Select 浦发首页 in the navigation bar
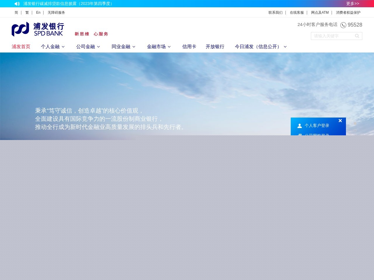 (21, 47)
